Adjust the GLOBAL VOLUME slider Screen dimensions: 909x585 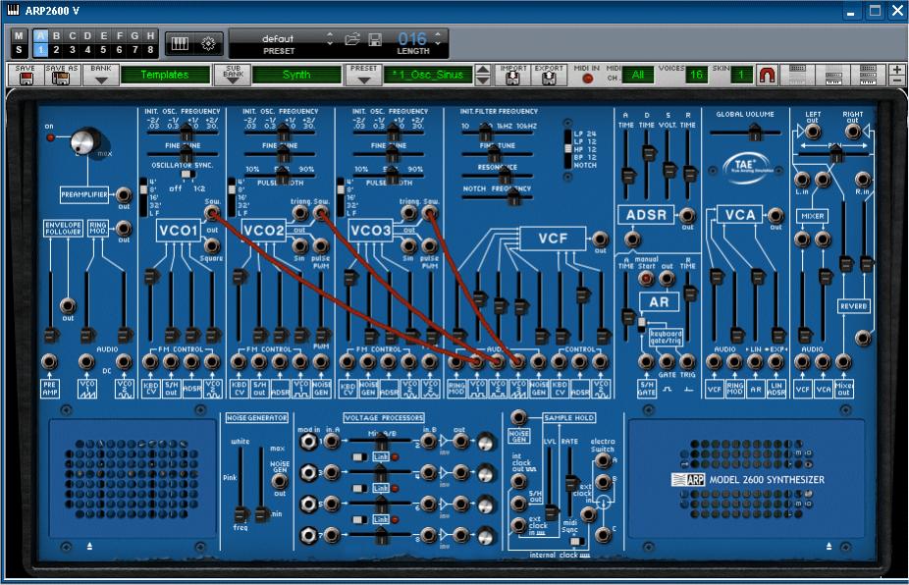[754, 133]
